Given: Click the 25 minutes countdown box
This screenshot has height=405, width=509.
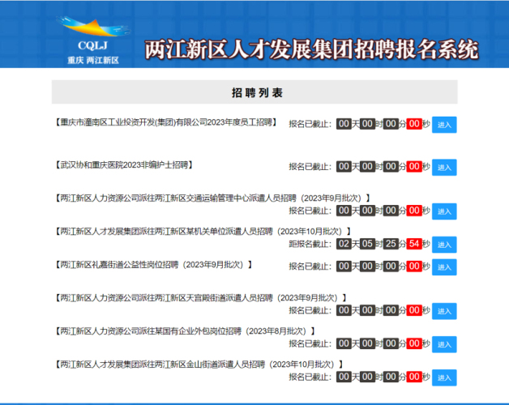Looking at the screenshot, I should click(391, 244).
